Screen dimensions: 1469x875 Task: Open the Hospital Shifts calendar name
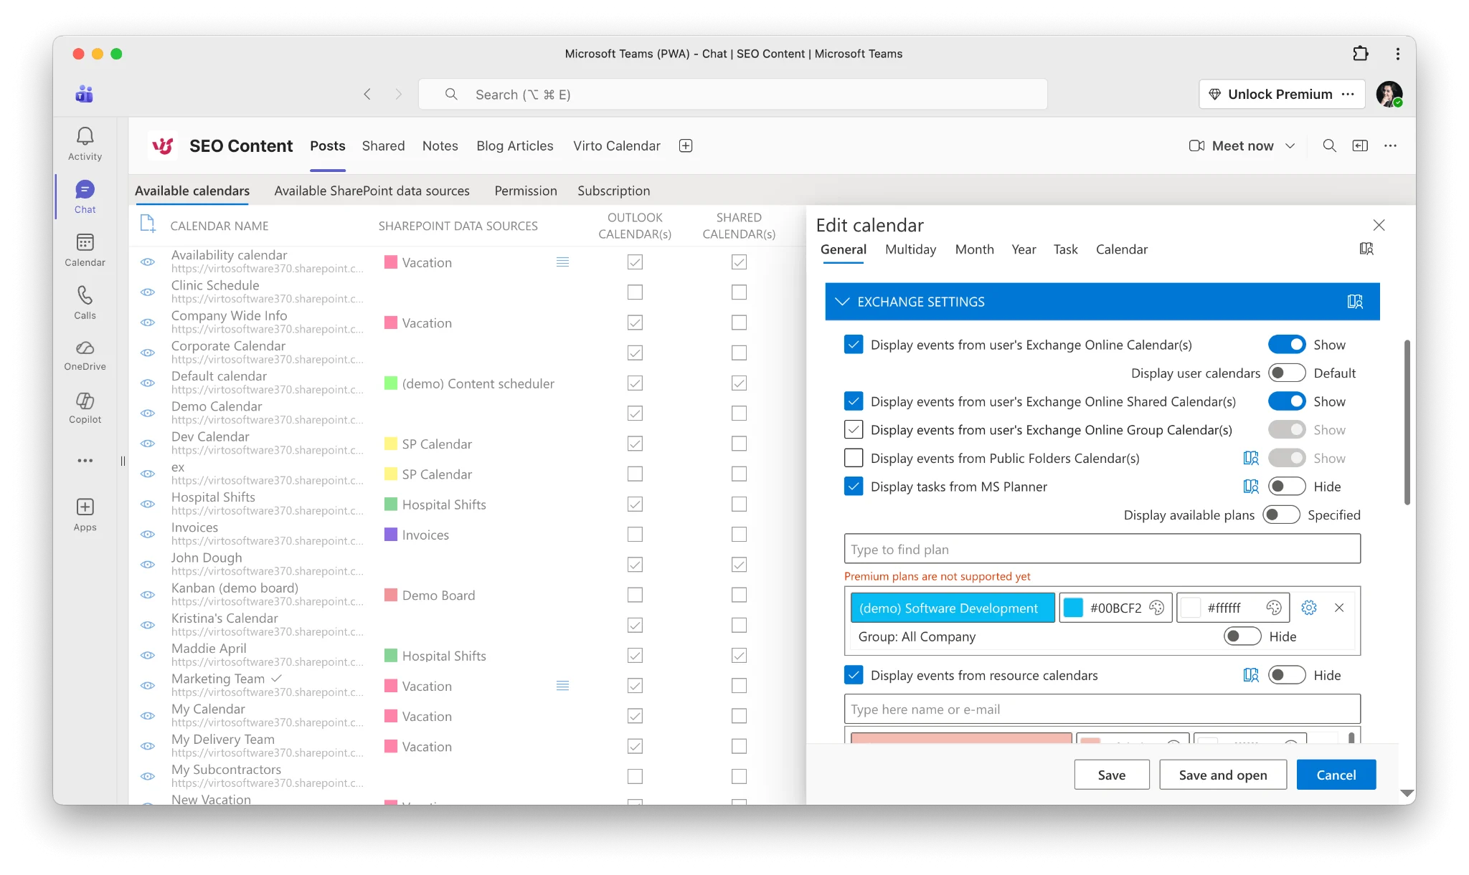213,497
